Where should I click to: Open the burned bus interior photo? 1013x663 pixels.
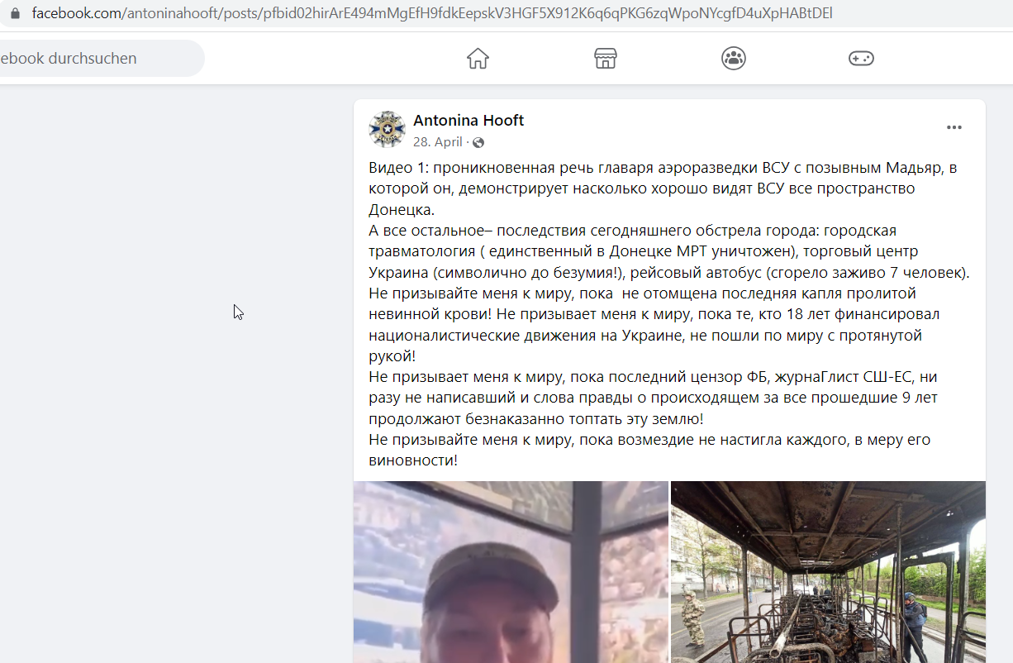click(x=828, y=572)
